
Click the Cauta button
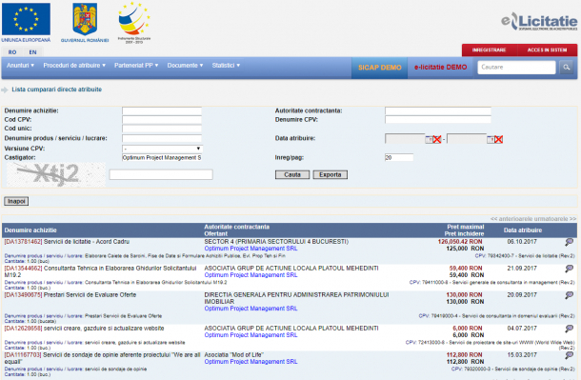tap(292, 175)
